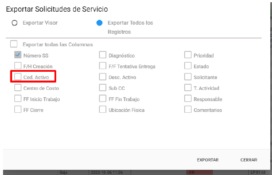Enable the F/H Creación column
The image size is (272, 175).
[x=18, y=66]
